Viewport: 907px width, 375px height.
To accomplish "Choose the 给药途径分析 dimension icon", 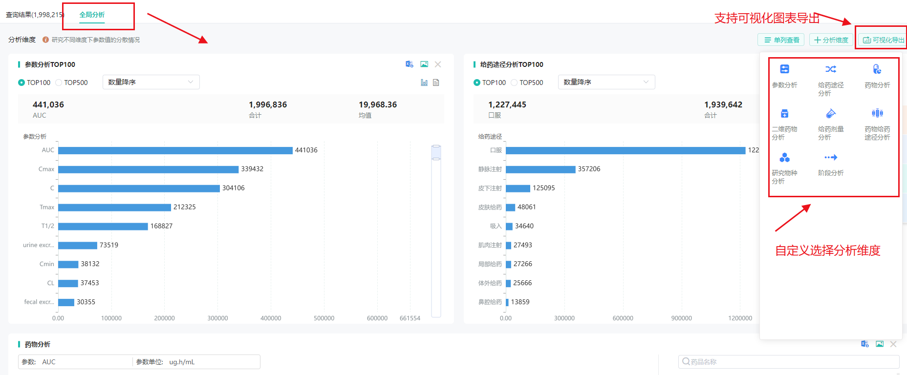I will point(831,70).
